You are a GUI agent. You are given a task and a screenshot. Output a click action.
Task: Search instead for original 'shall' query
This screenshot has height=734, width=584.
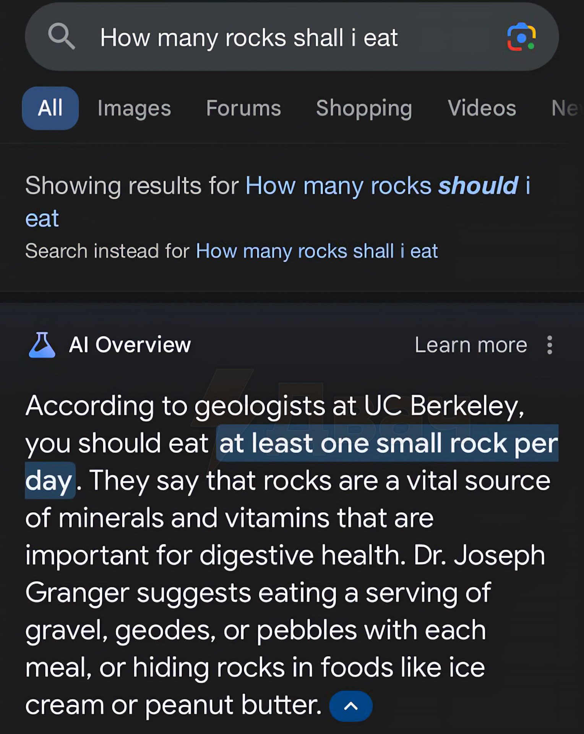coord(316,251)
